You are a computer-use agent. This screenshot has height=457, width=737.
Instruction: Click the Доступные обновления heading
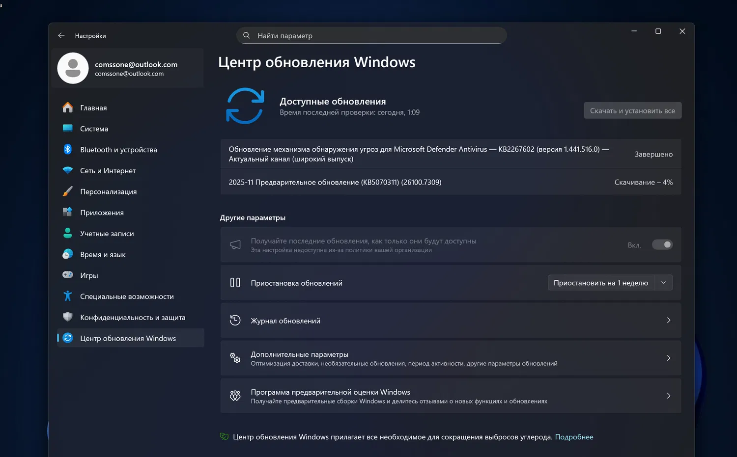click(x=333, y=101)
